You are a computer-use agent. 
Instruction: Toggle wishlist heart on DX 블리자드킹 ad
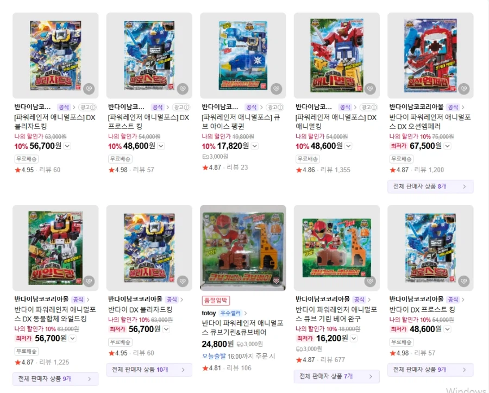point(89,89)
